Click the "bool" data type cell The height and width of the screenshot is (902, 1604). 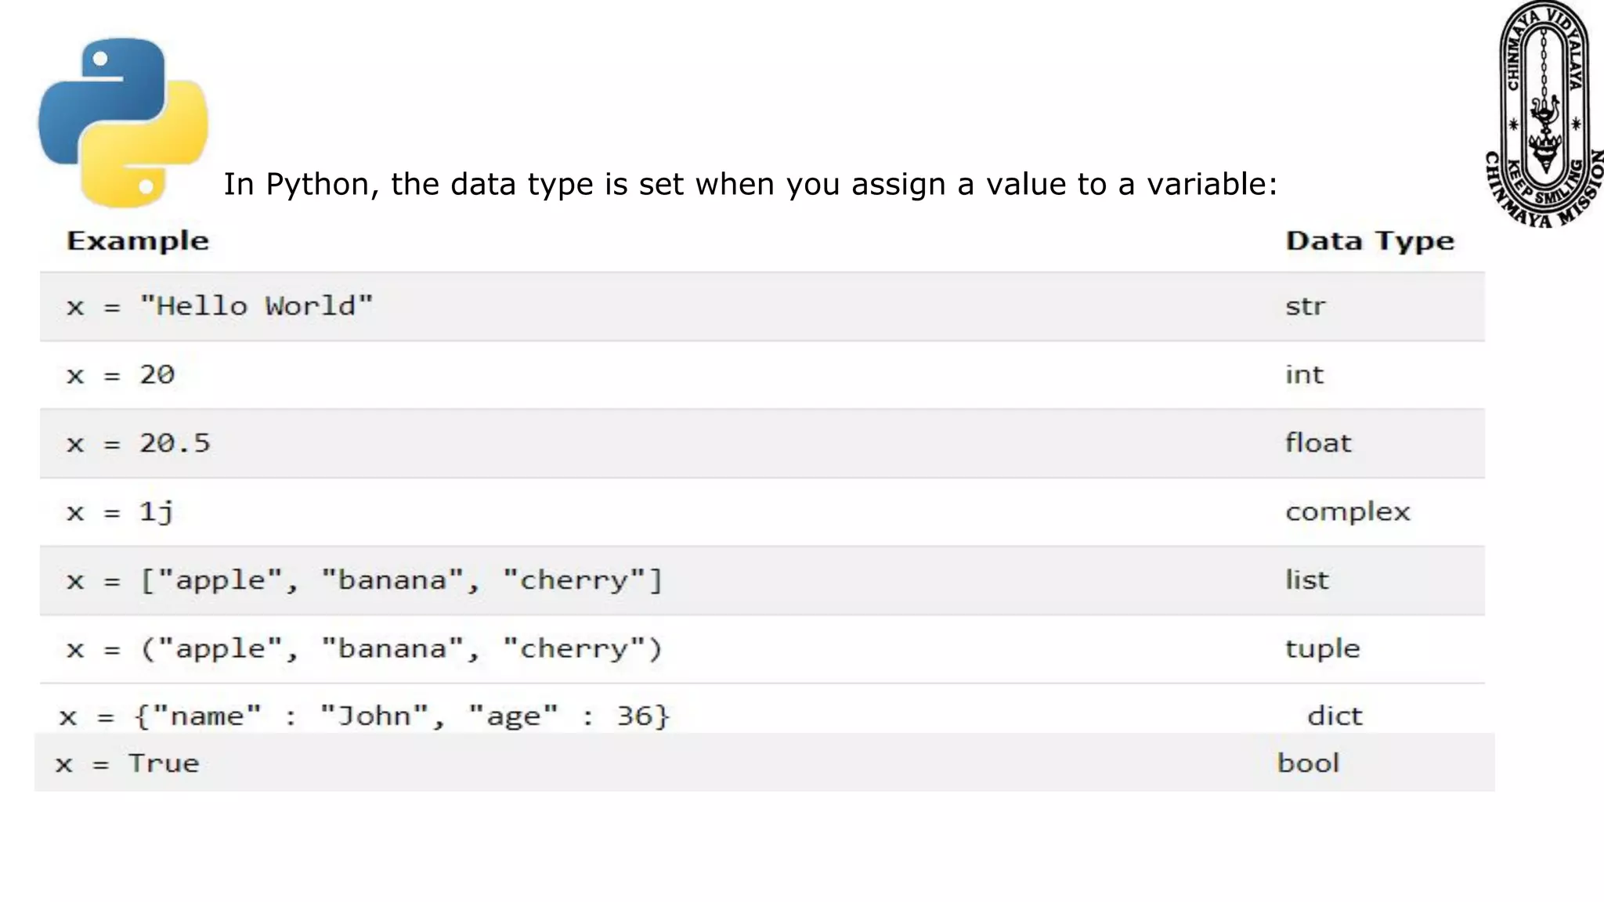(x=1308, y=763)
